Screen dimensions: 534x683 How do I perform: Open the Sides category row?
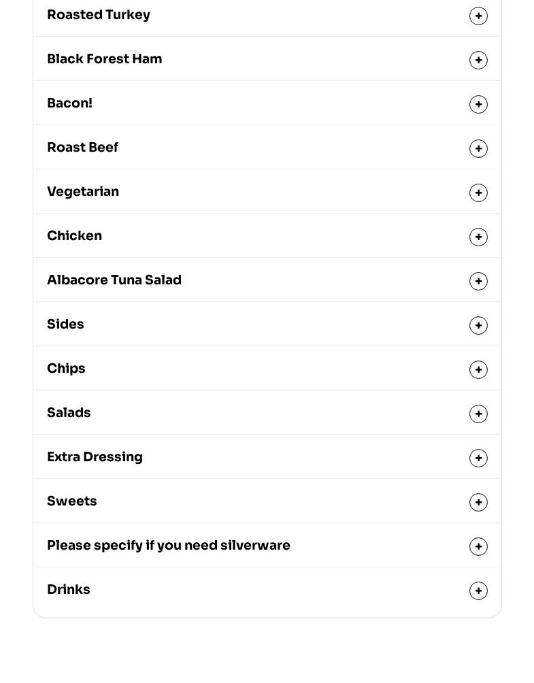(x=267, y=324)
